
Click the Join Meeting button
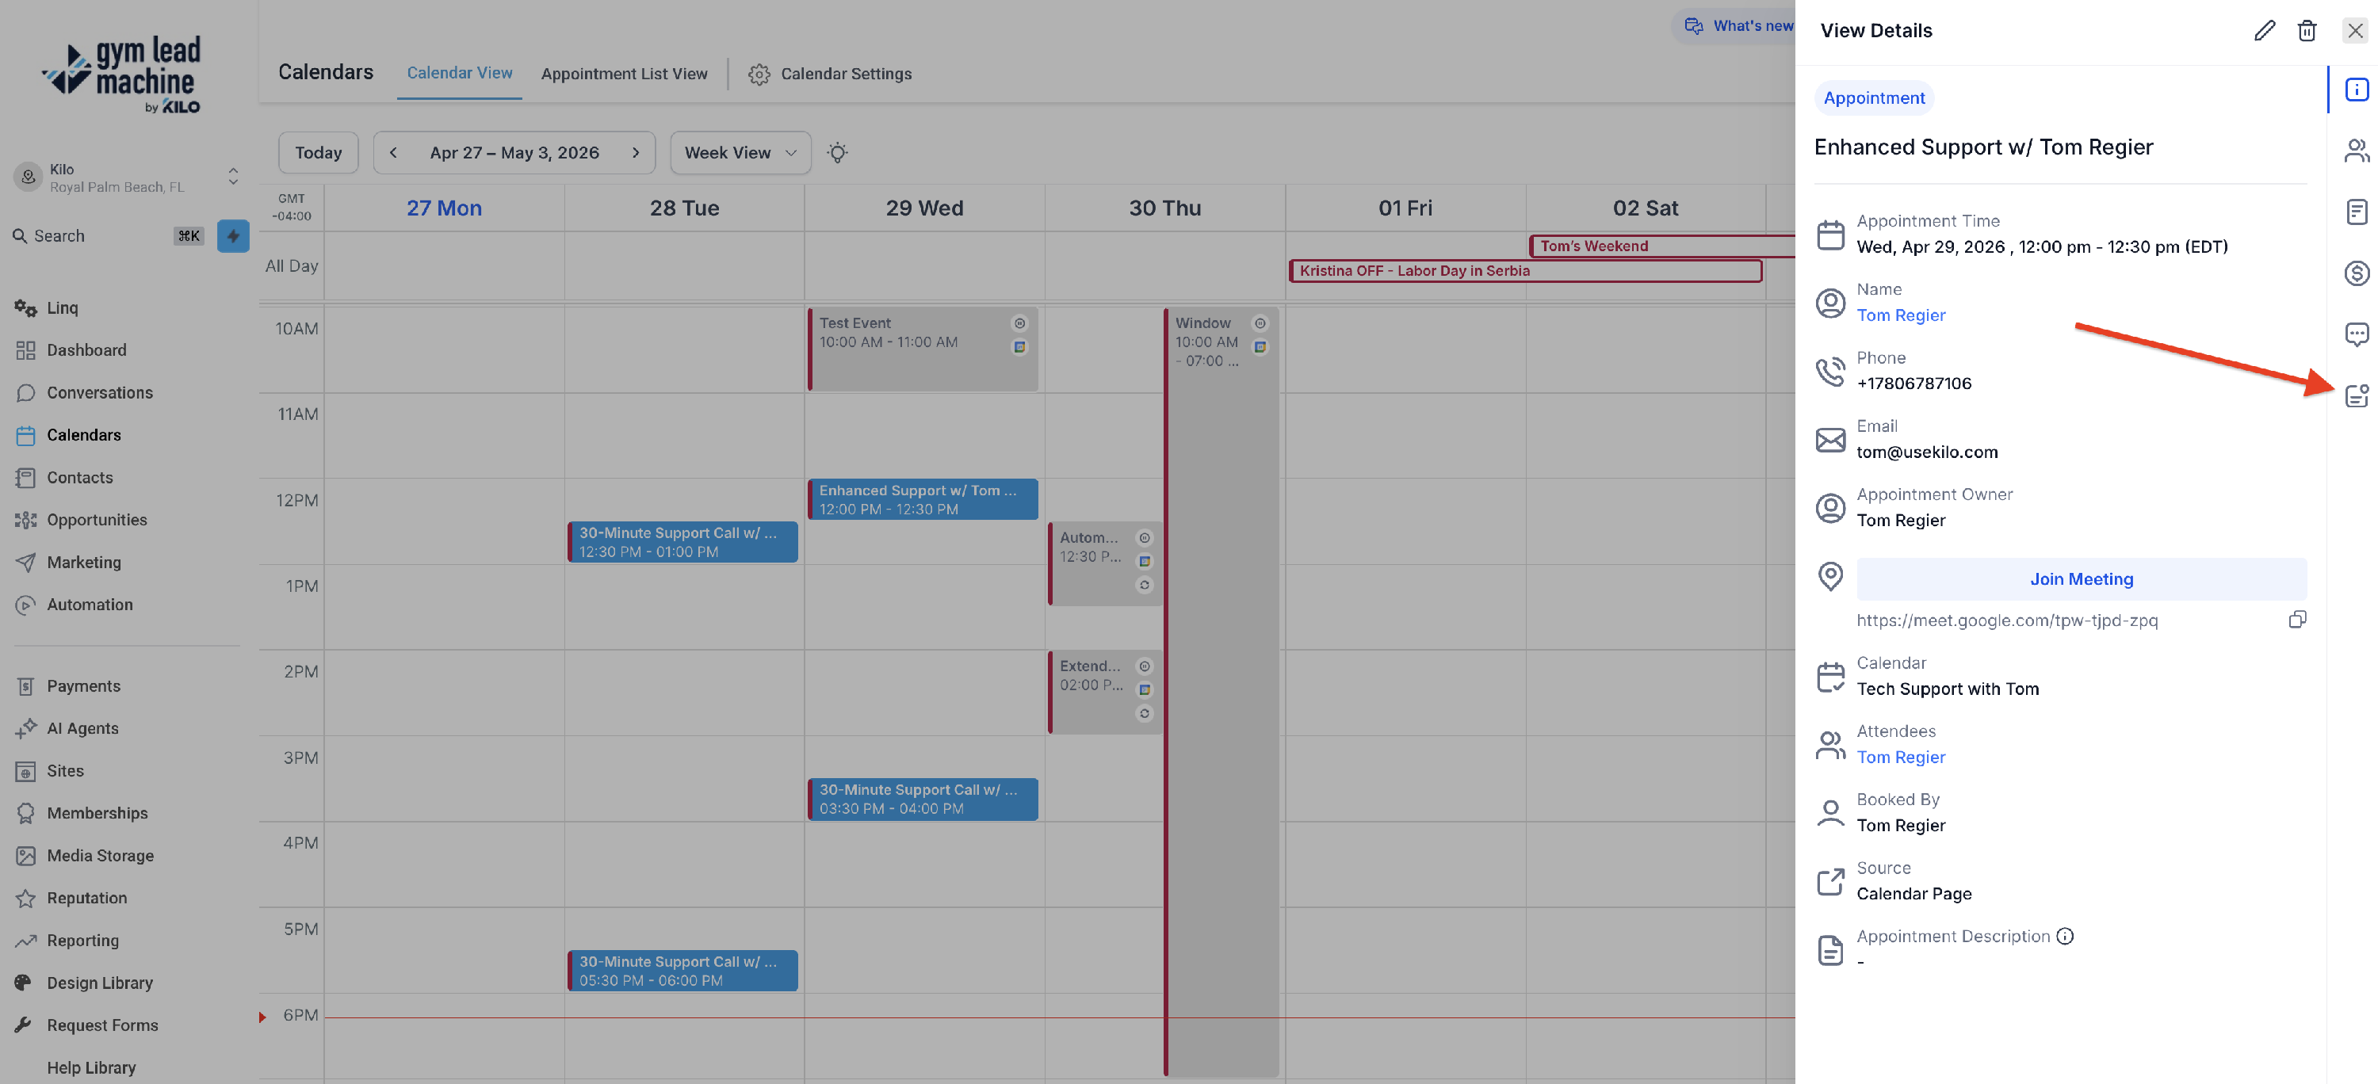click(2081, 579)
